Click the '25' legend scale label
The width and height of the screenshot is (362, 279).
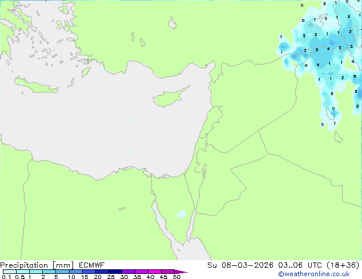(111, 277)
